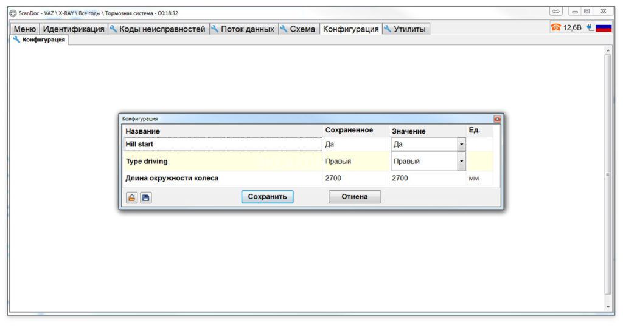Image resolution: width=623 pixels, height=328 pixels.
Task: Expand the Type driving value dropdown
Action: point(461,162)
